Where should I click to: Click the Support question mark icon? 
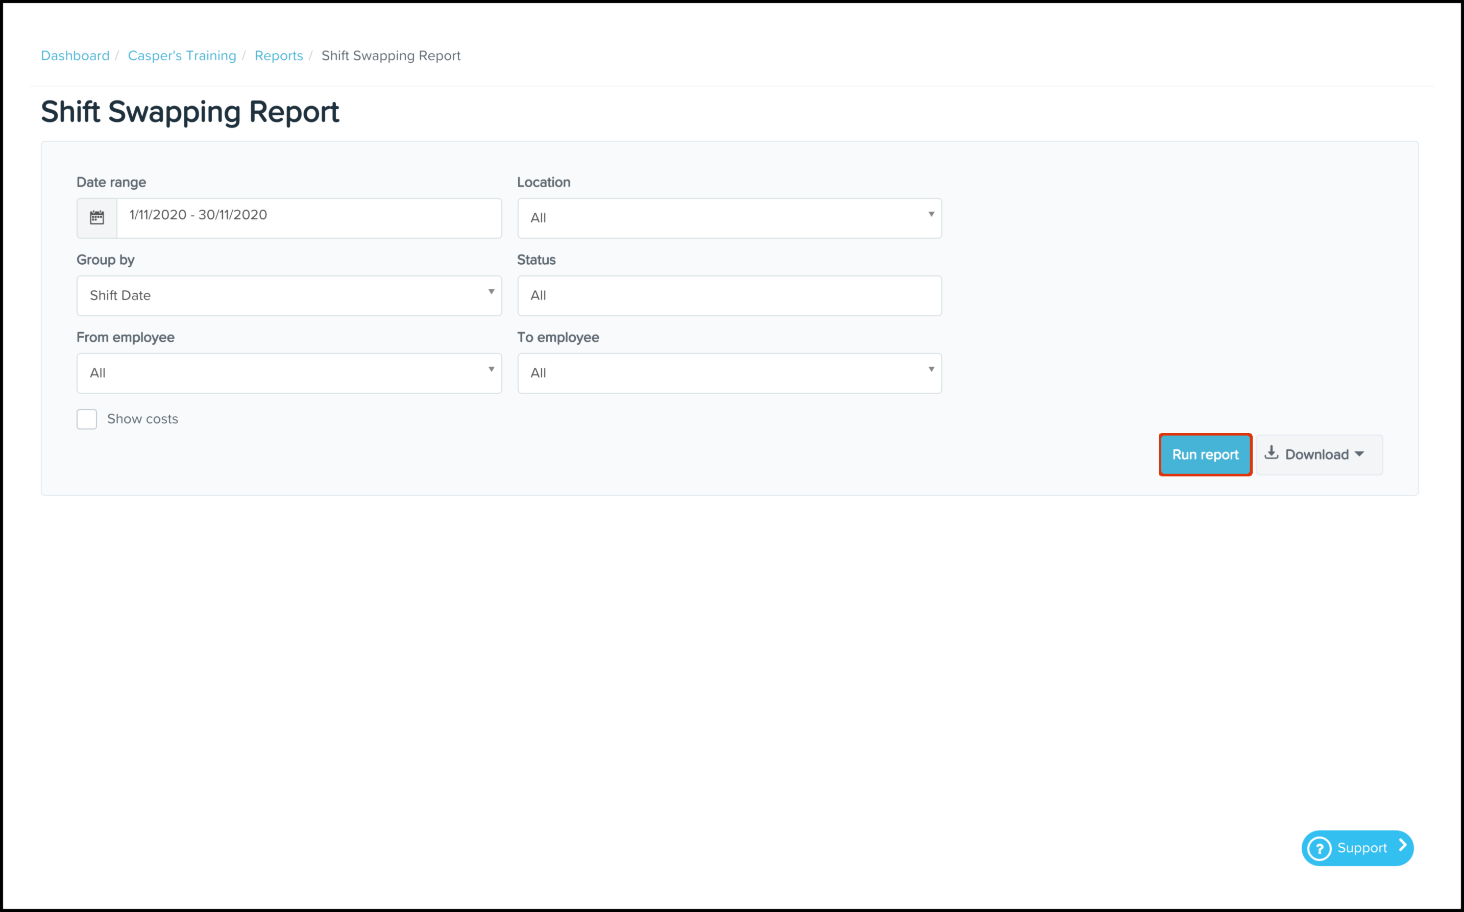point(1319,848)
